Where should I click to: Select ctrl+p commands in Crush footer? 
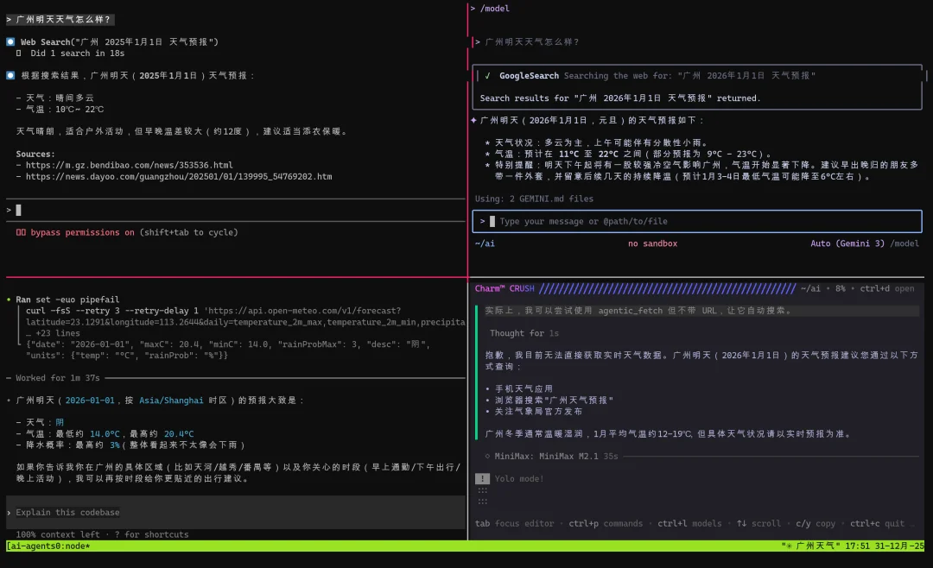(x=606, y=523)
